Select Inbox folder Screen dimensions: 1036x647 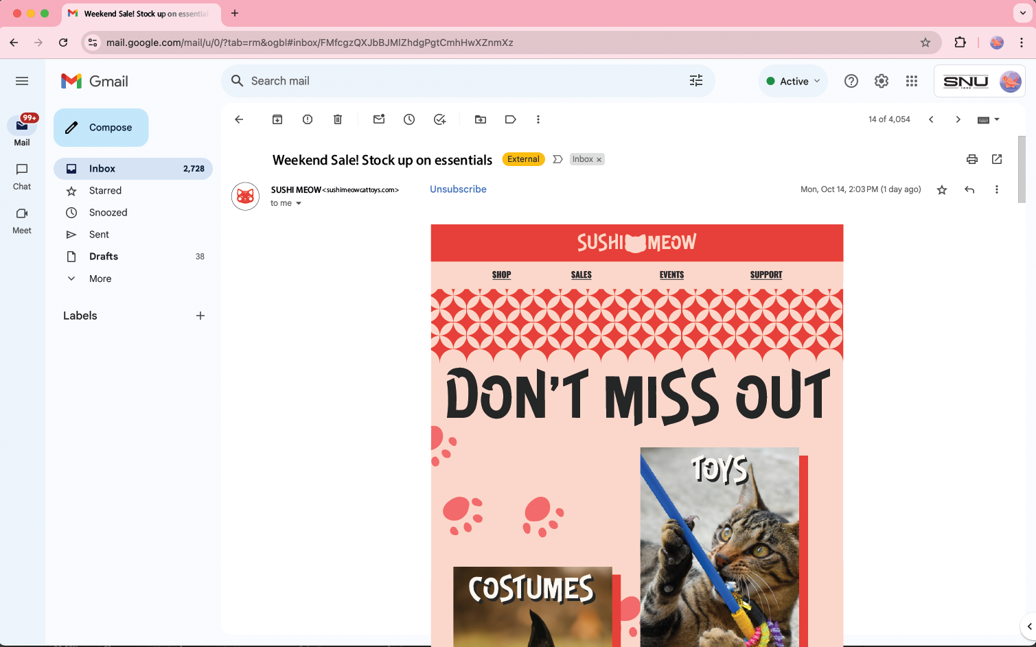pyautogui.click(x=133, y=169)
